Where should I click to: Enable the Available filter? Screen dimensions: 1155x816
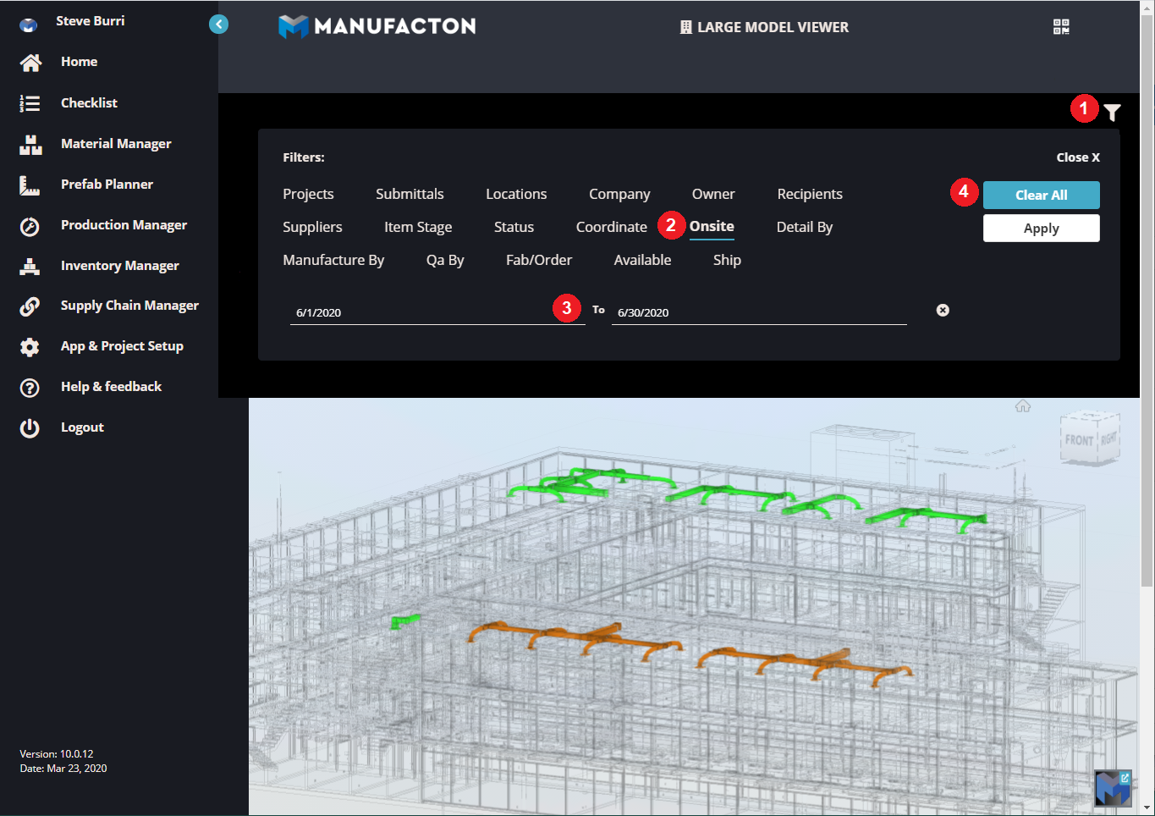pyautogui.click(x=642, y=260)
